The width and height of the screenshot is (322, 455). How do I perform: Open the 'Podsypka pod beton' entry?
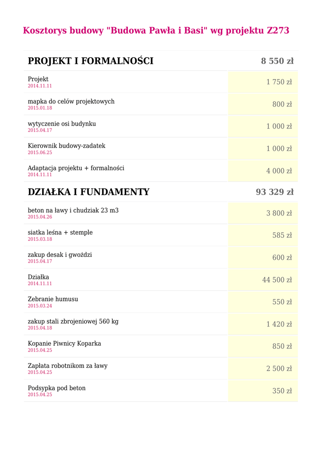[x=57, y=388]
